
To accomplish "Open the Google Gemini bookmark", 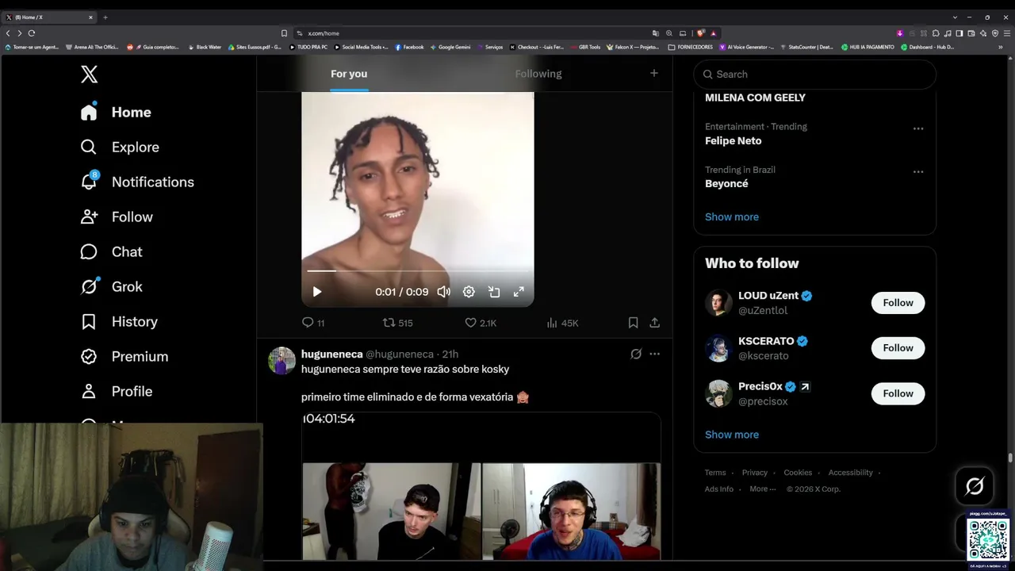I will pyautogui.click(x=450, y=47).
